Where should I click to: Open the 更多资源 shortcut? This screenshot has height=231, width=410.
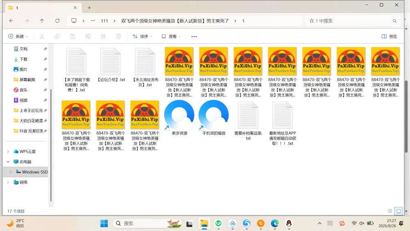180,118
